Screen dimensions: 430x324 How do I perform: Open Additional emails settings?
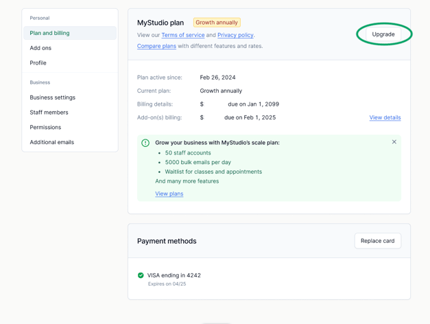tap(51, 142)
